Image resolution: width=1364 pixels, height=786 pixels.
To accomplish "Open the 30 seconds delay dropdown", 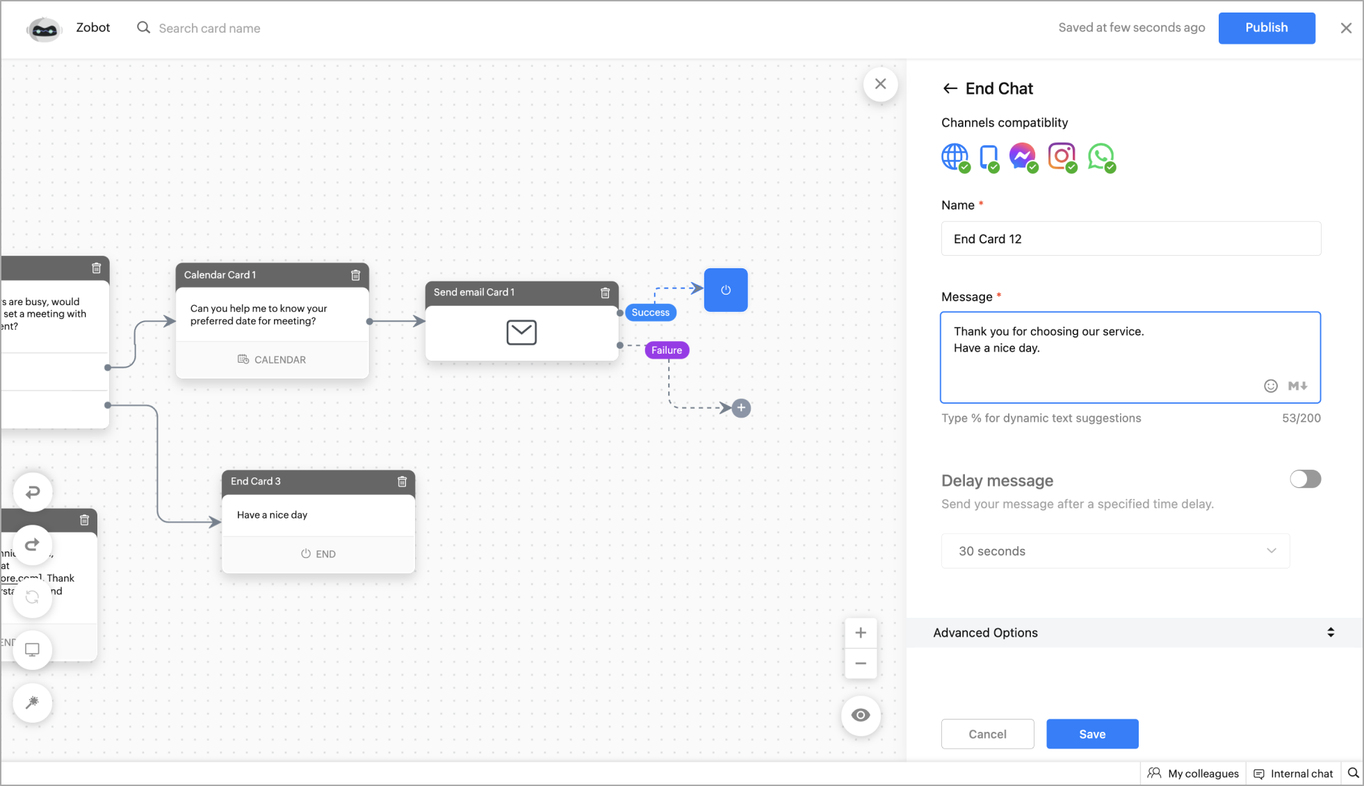I will click(1115, 551).
